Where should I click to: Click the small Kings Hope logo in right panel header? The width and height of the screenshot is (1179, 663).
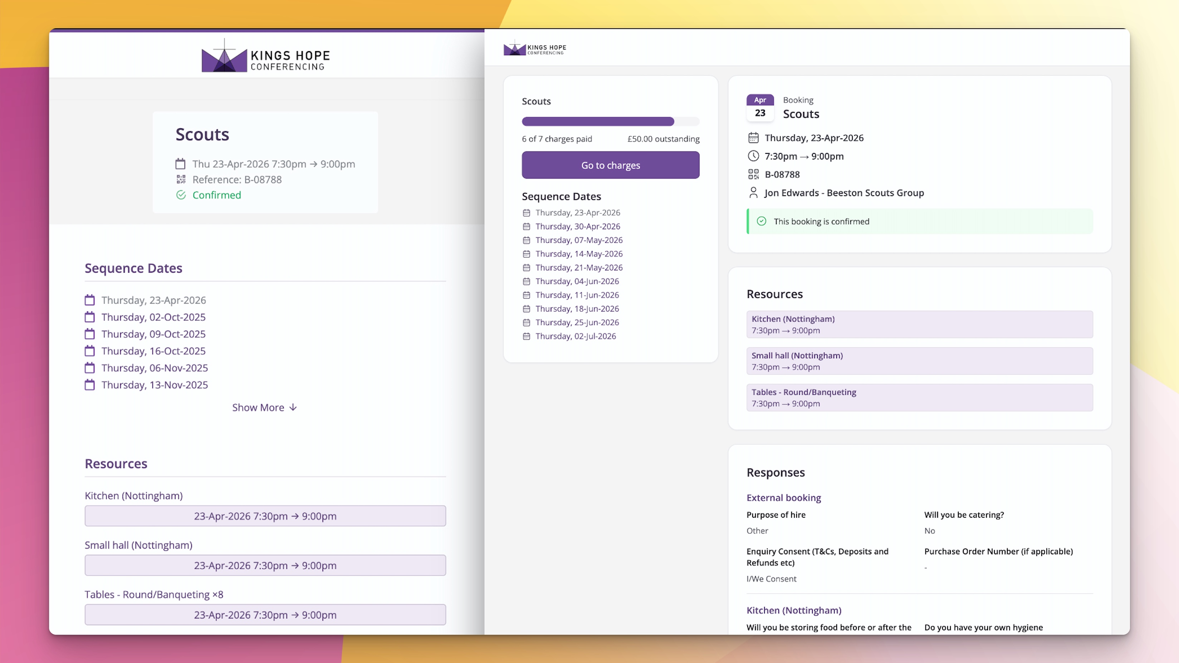point(534,48)
